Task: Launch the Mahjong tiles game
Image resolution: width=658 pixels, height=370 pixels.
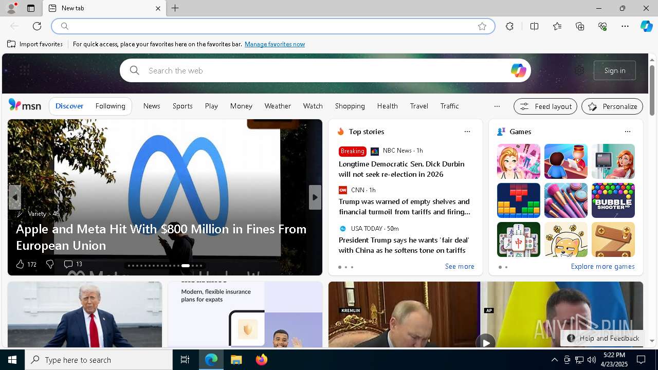Action: (x=519, y=239)
